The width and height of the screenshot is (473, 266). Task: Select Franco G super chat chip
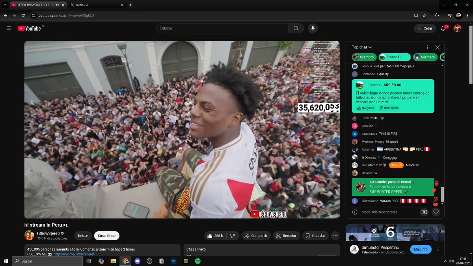pos(395,57)
